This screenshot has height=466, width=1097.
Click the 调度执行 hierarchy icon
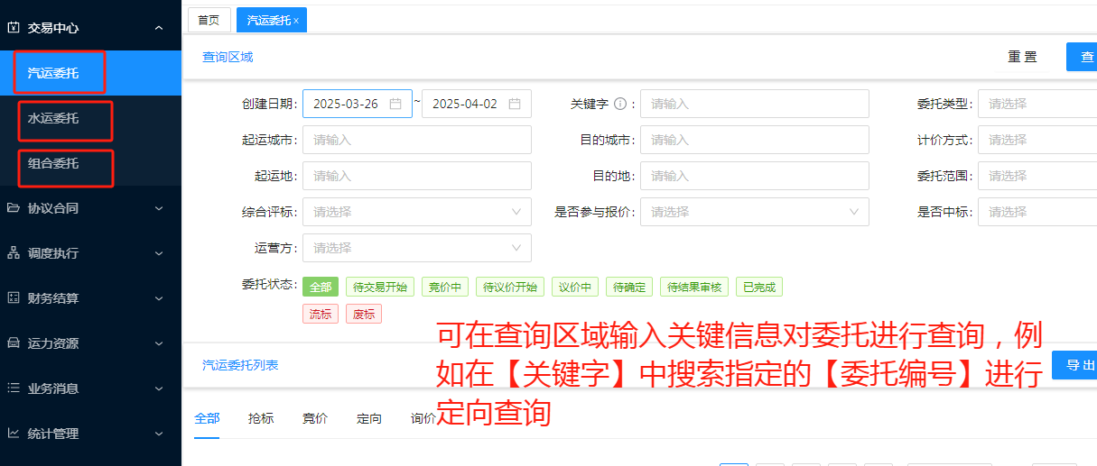(14, 253)
